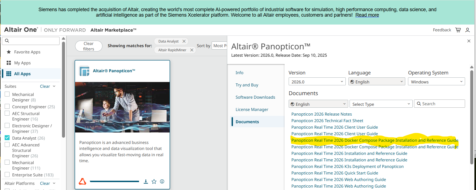
Task: Open the Feedback link
Action: 442,30
